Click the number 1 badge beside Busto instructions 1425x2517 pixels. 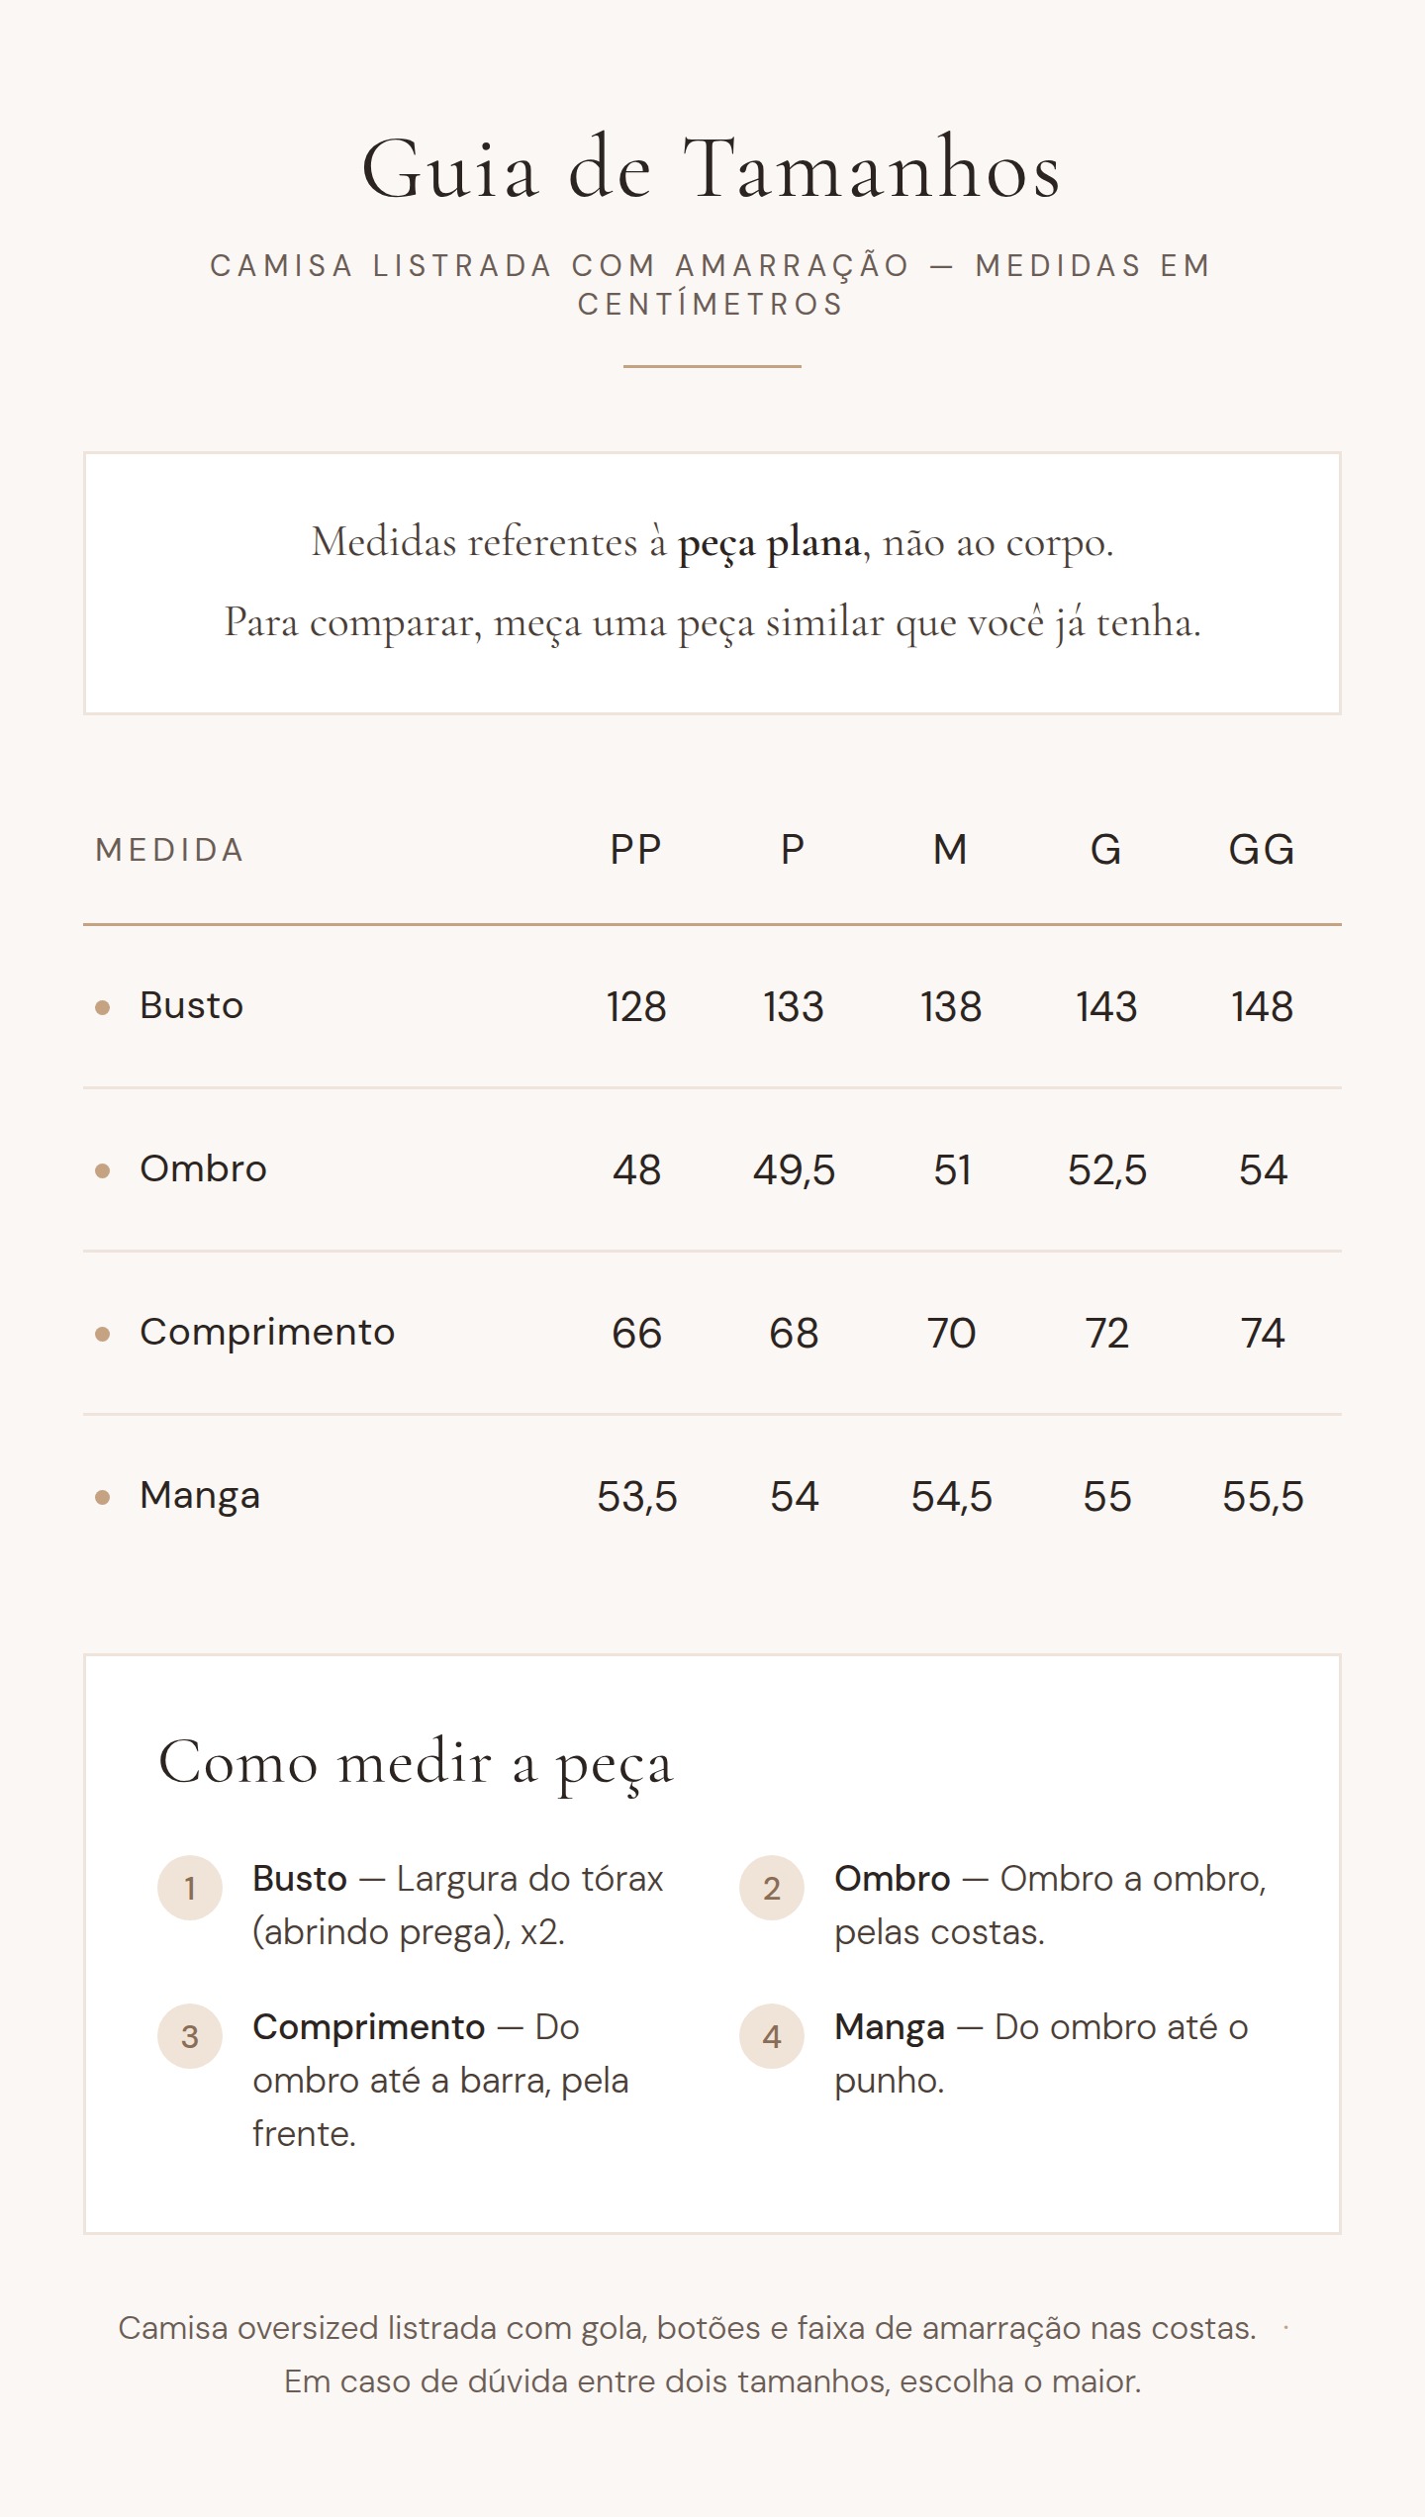[x=190, y=1888]
